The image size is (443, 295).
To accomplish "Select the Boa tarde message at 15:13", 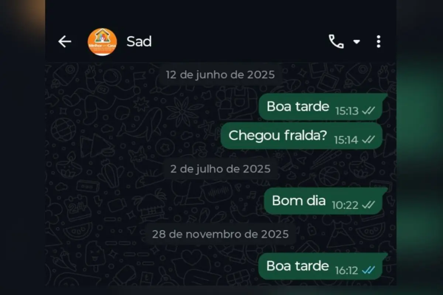I will coord(320,107).
